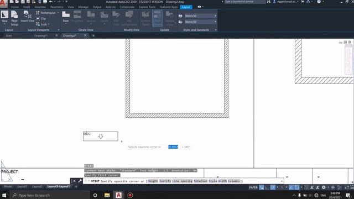Choose the Clip viewport tool
The image size is (354, 199).
click(41, 18)
